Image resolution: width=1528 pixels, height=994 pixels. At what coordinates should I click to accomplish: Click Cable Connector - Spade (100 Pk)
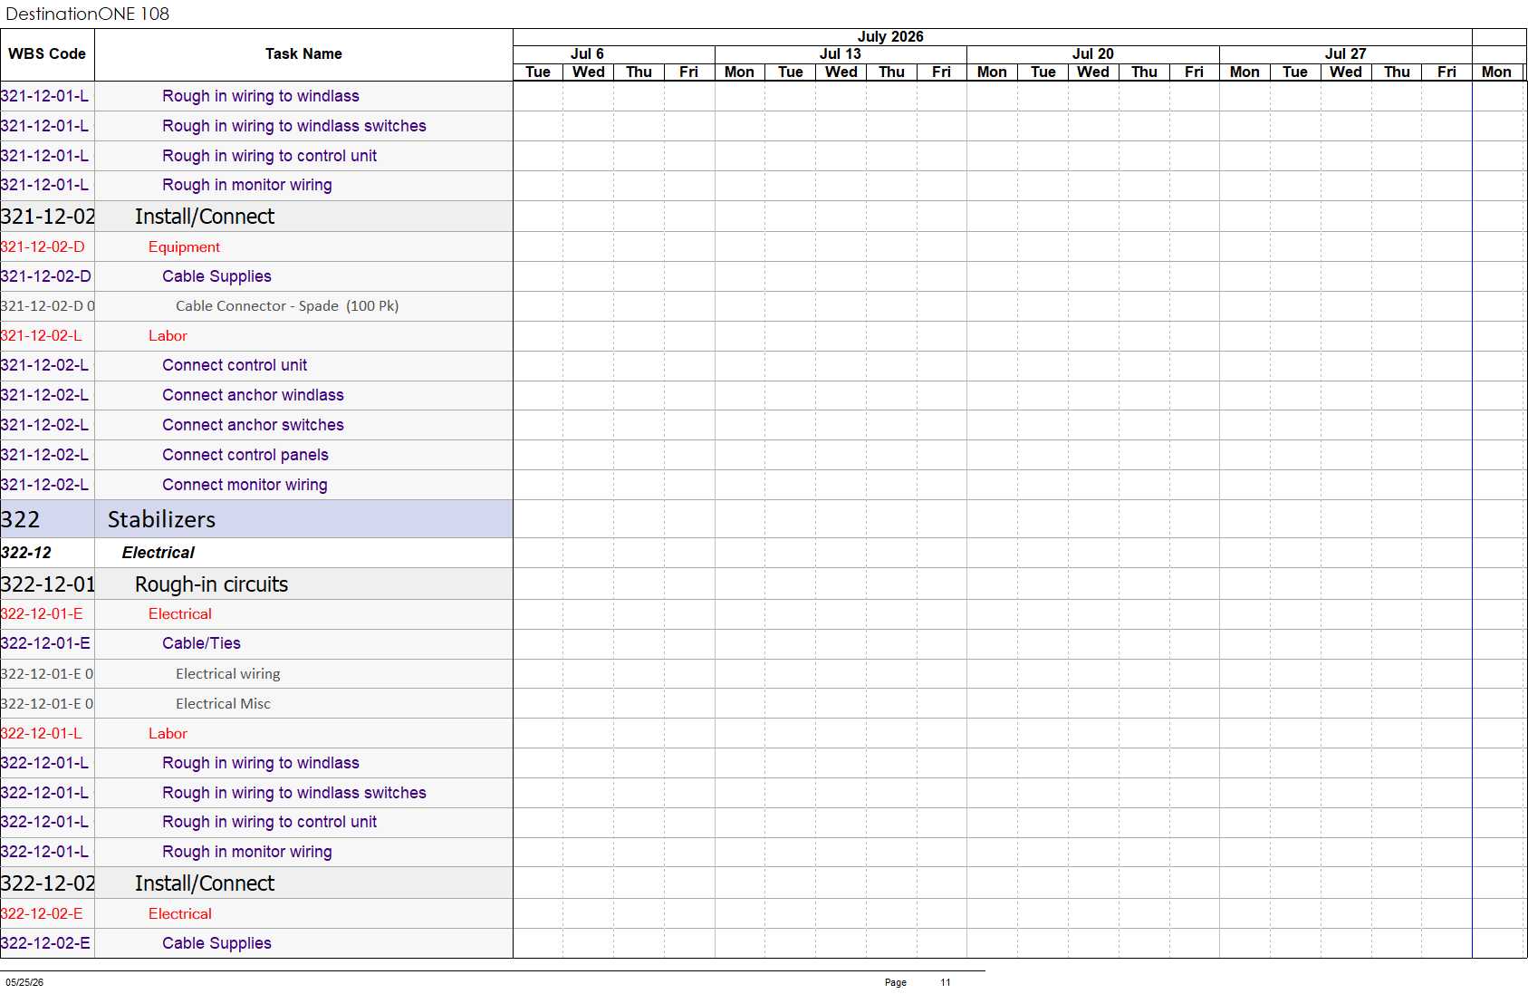click(x=287, y=306)
